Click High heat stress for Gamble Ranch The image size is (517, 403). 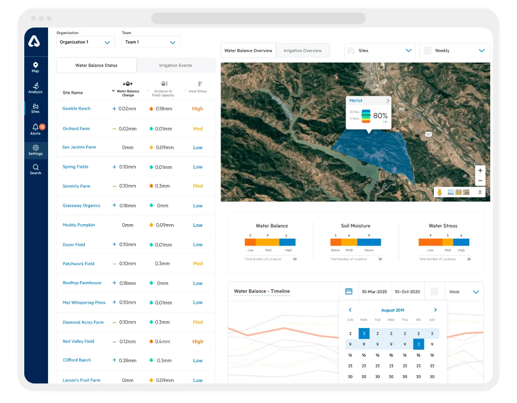click(x=197, y=109)
